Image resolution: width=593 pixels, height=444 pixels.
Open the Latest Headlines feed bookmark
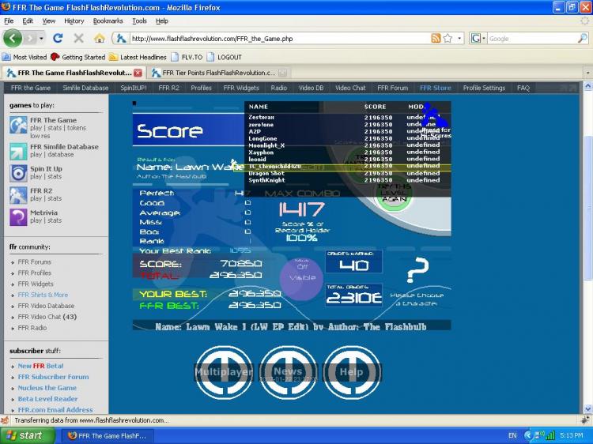138,57
